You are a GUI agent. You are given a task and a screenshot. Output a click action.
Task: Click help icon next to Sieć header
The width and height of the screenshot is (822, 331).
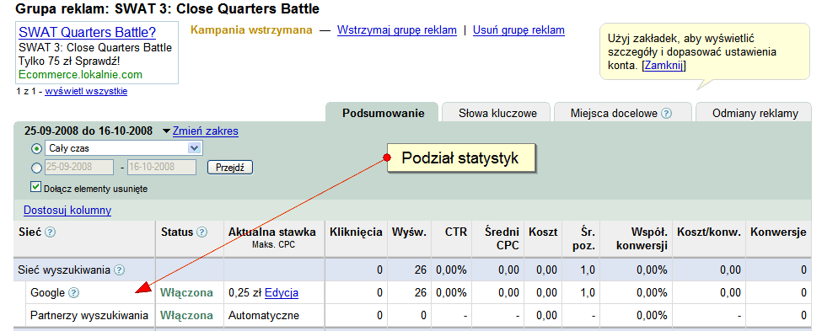(x=50, y=232)
